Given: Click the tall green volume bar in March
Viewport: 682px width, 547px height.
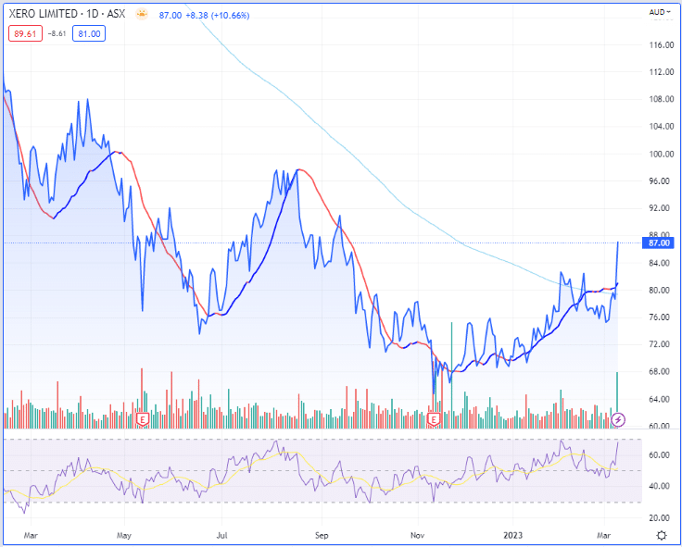Looking at the screenshot, I should (617, 393).
